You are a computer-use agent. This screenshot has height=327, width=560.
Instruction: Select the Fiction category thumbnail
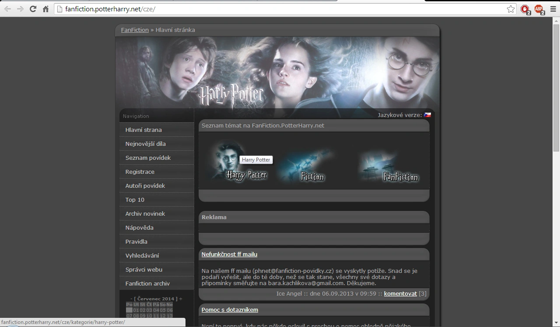point(306,165)
